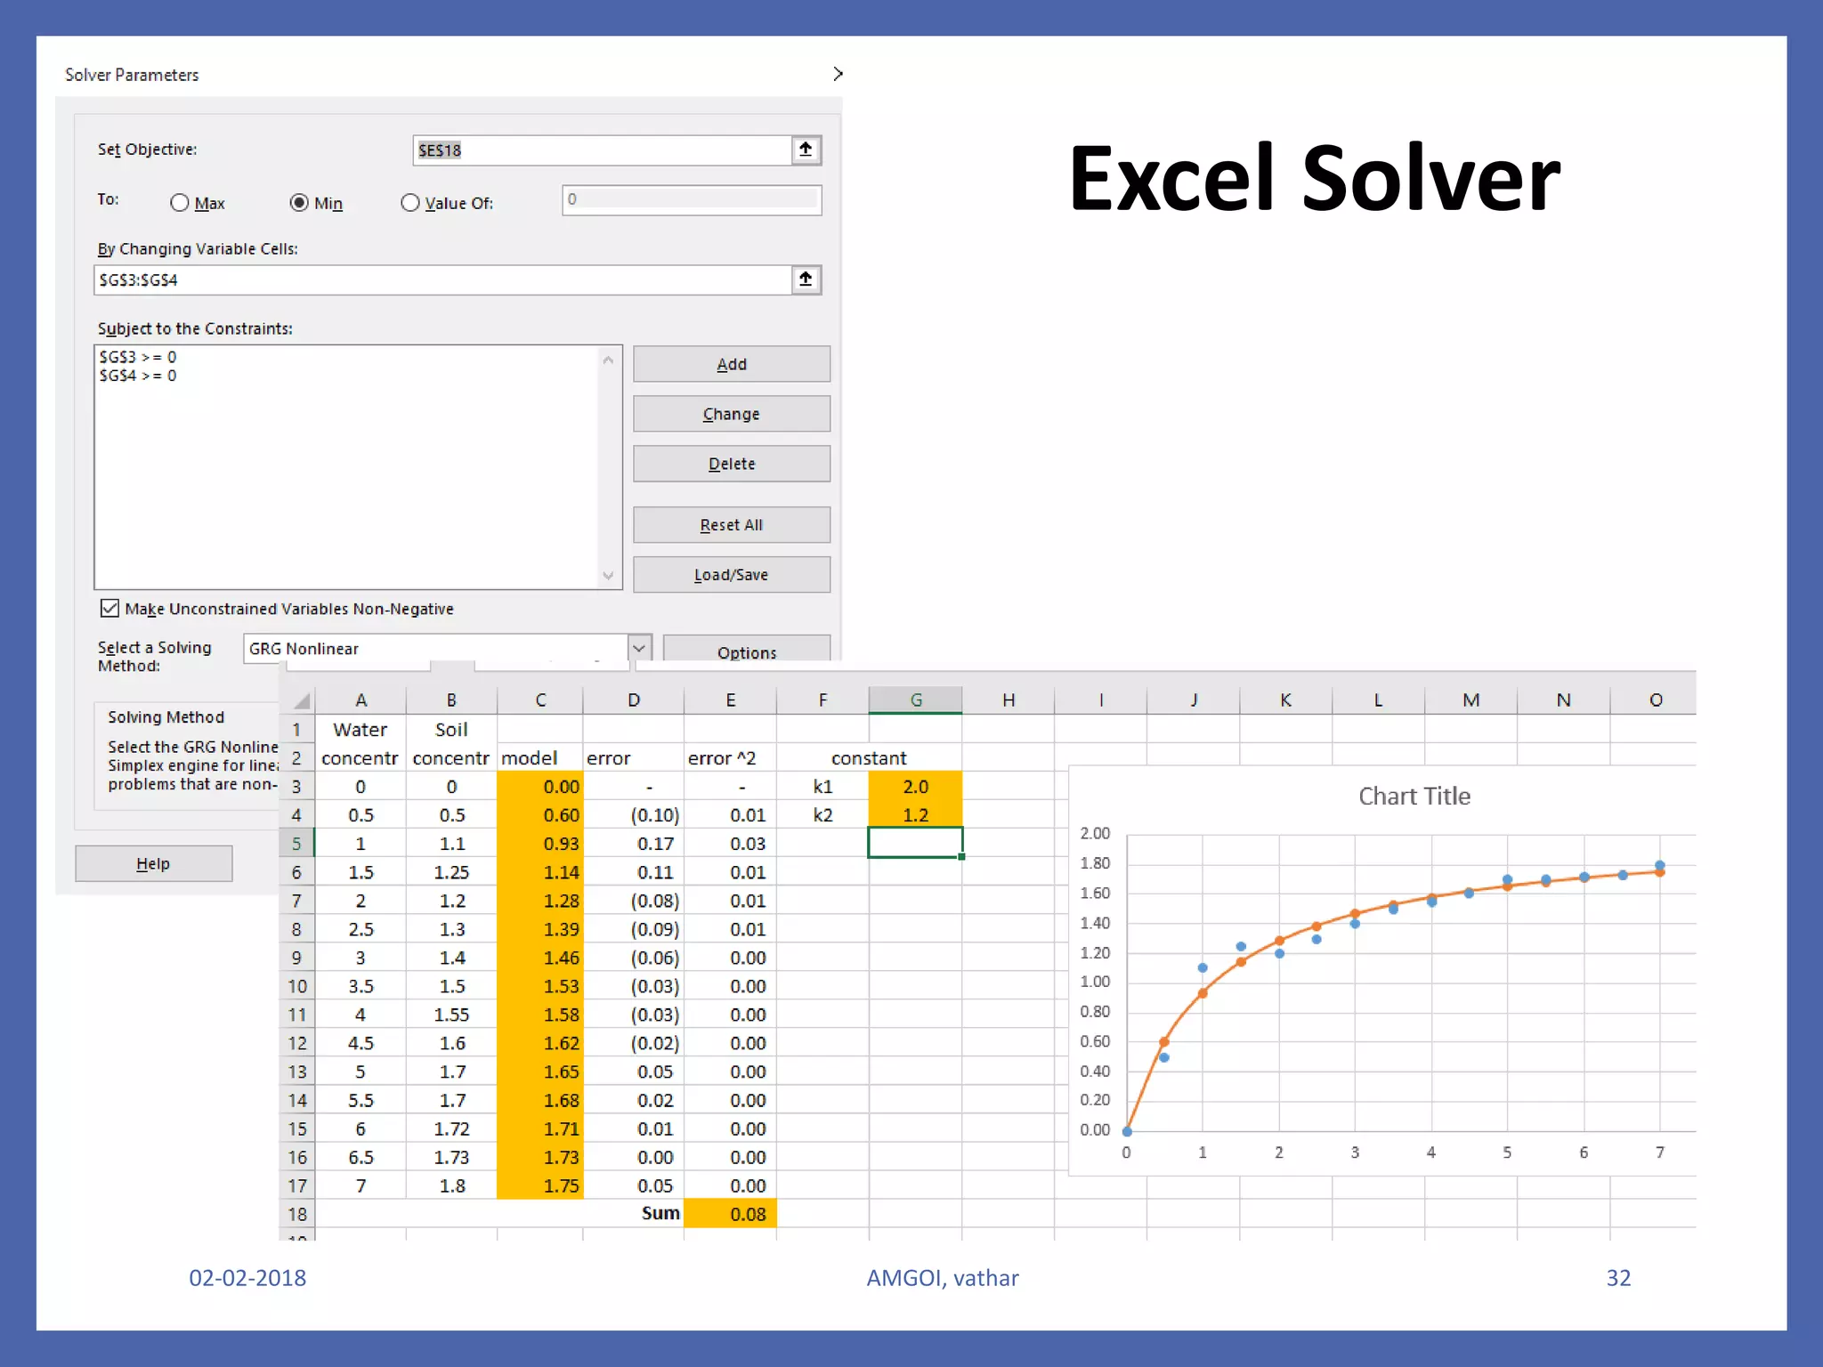Select the Max radio button
1823x1367 pixels.
pos(180,203)
